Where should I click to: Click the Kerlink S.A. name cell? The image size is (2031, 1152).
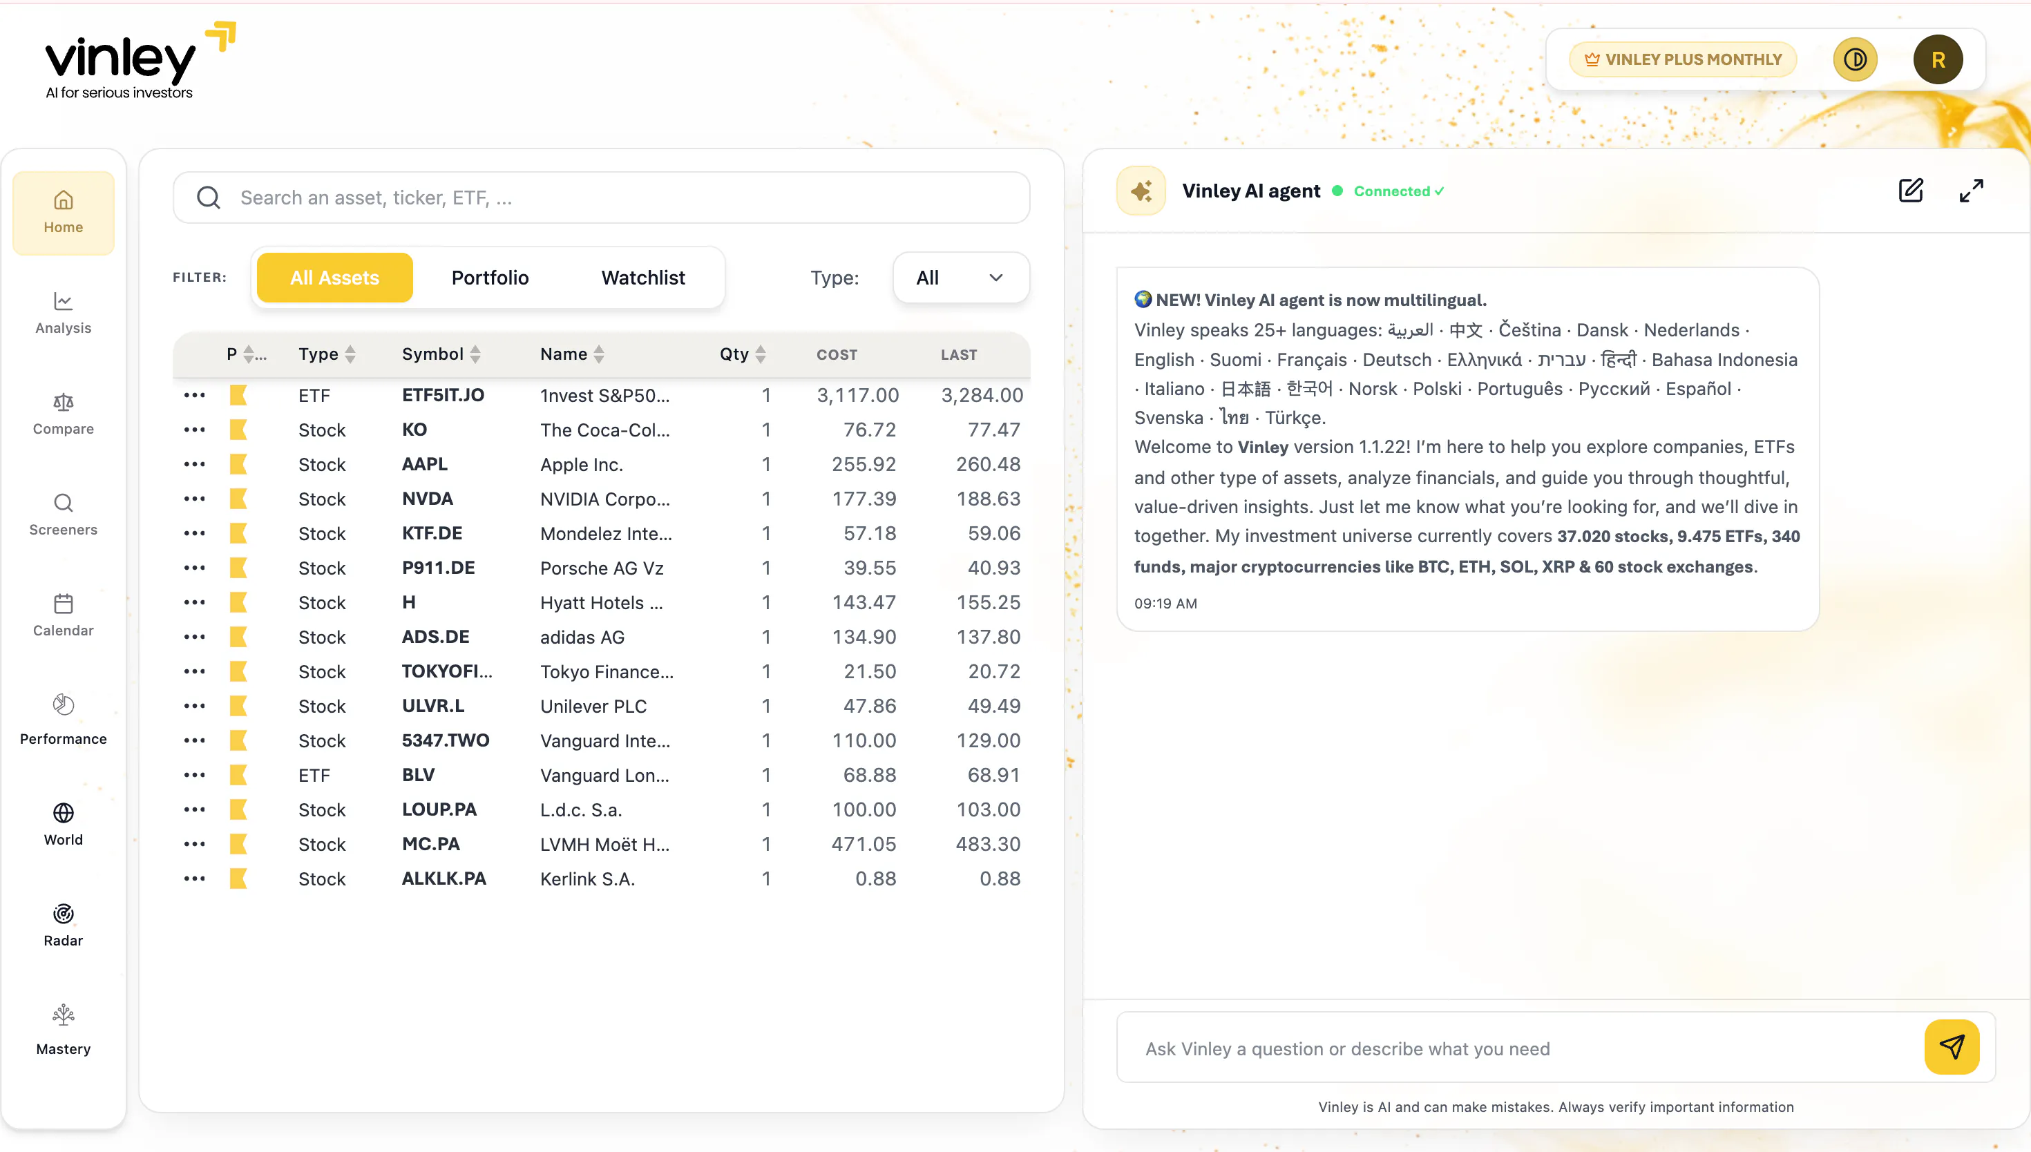587,879
